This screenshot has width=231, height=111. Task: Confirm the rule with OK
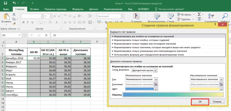pos(200,102)
